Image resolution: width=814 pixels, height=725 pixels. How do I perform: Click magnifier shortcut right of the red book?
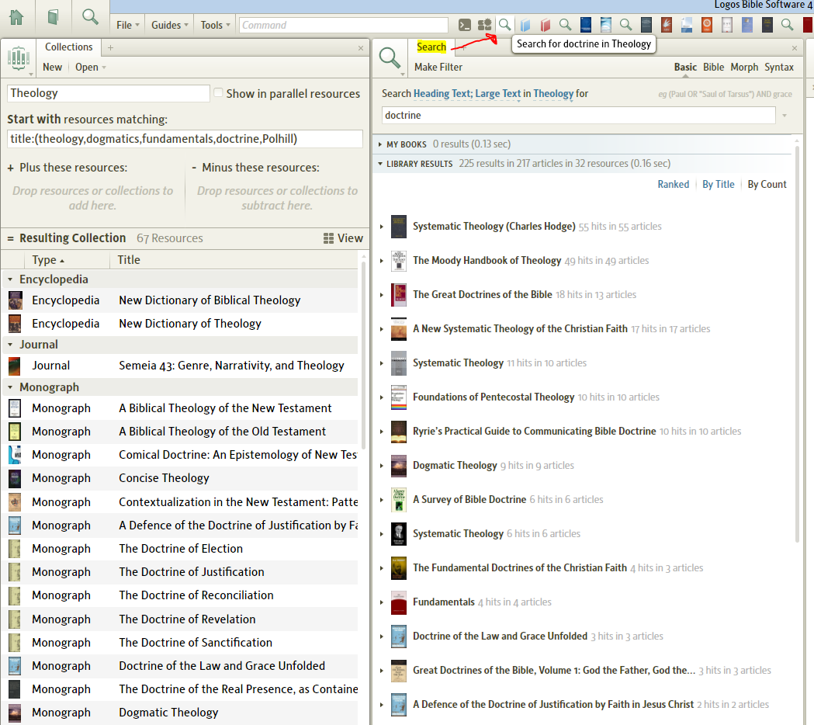pos(566,25)
